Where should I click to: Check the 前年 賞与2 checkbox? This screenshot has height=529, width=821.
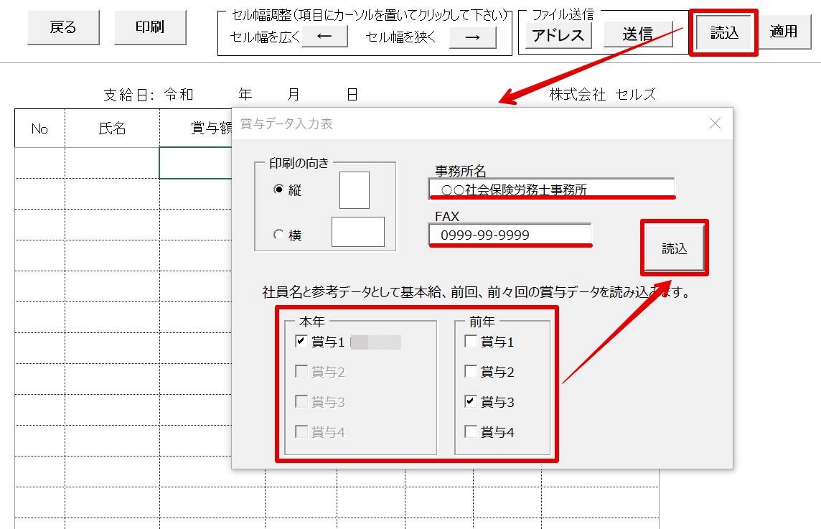click(471, 371)
